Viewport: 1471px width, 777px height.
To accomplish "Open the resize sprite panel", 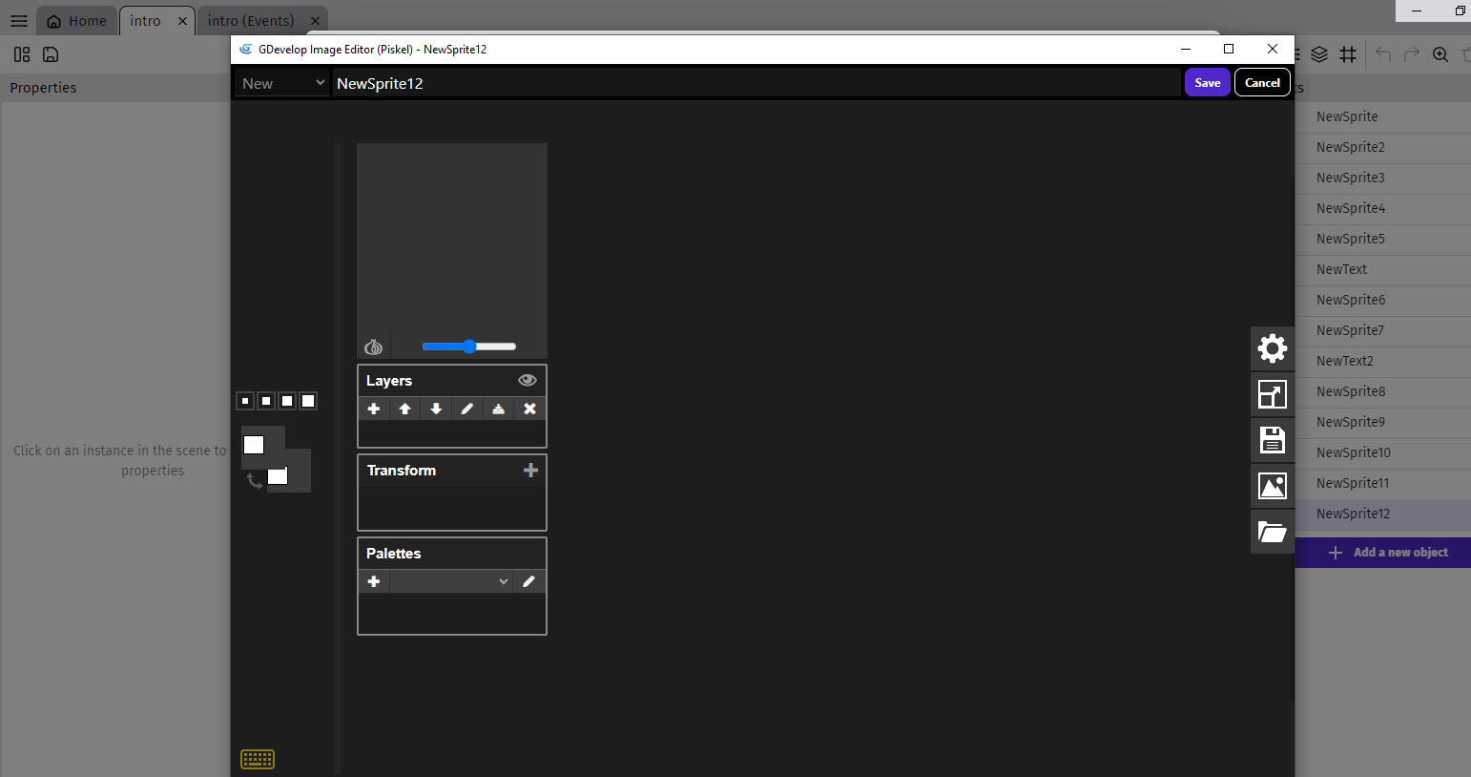I will tap(1273, 393).
